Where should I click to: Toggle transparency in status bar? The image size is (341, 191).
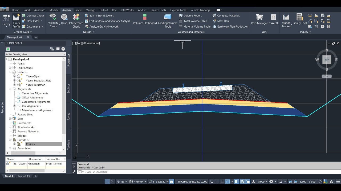coord(242,182)
